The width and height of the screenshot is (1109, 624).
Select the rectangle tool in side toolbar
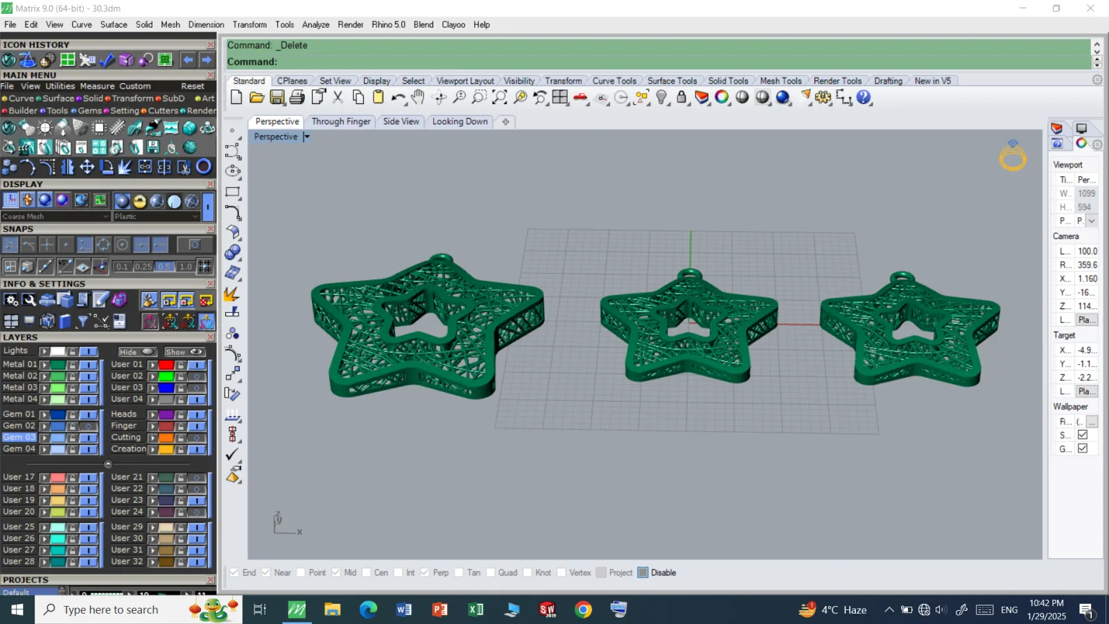point(233,192)
